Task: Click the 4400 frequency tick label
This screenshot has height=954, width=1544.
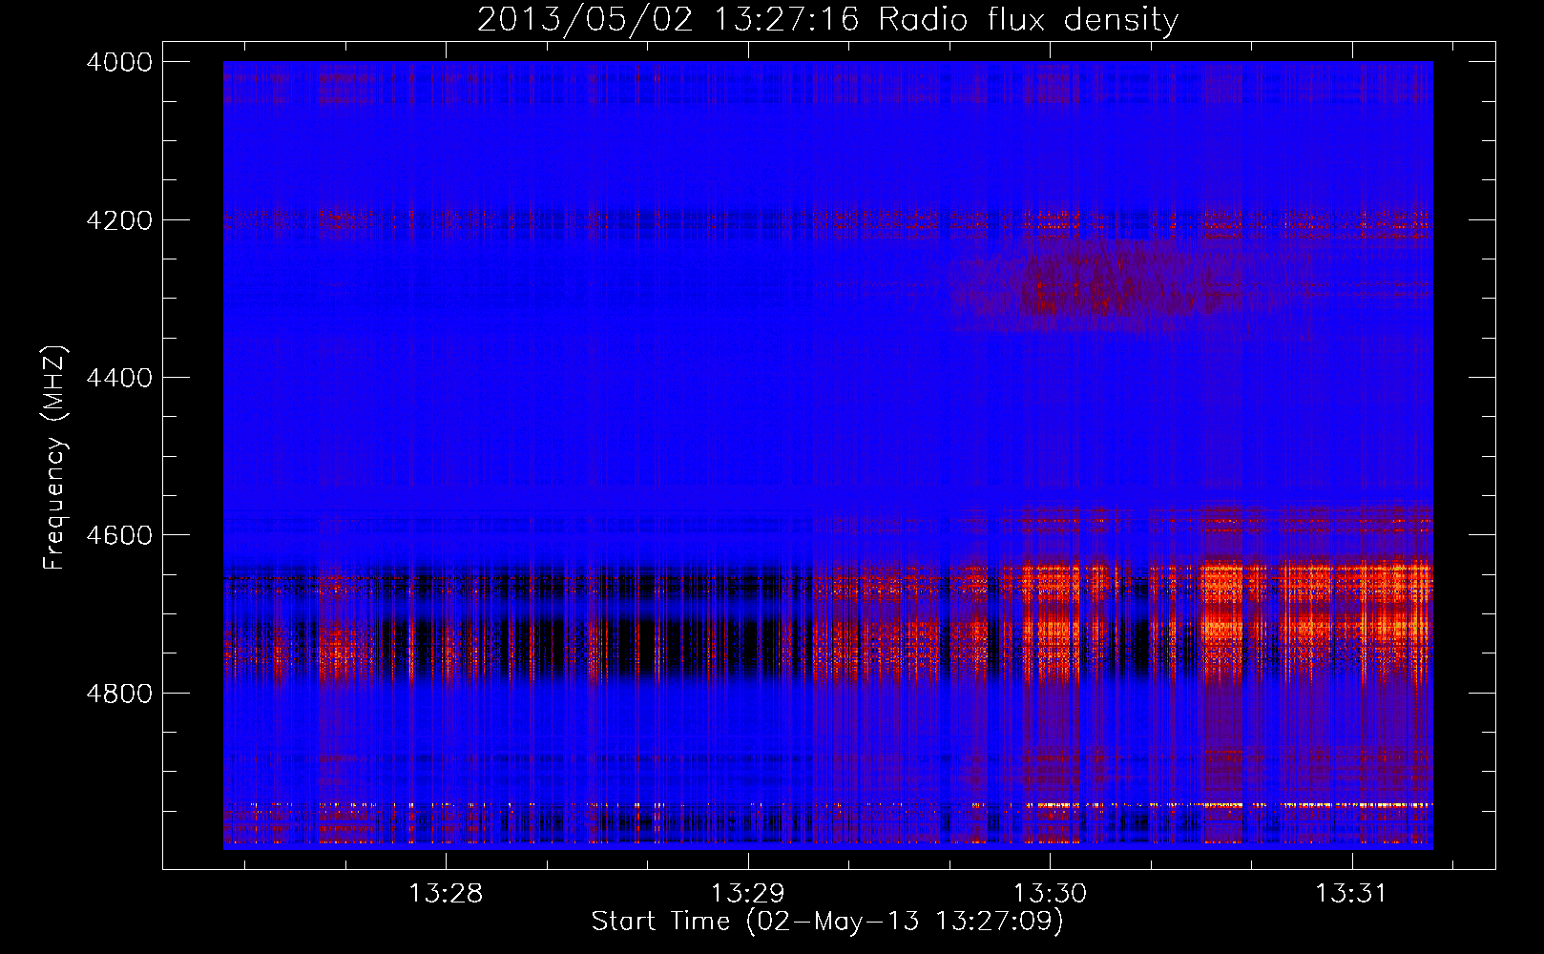Action: click(119, 378)
